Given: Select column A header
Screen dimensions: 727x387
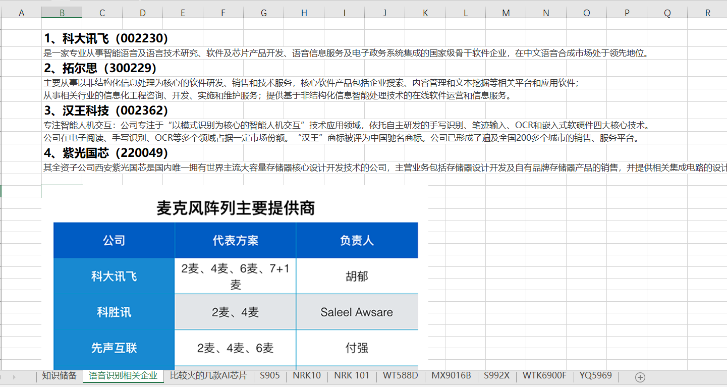Looking at the screenshot, I should 22,13.
